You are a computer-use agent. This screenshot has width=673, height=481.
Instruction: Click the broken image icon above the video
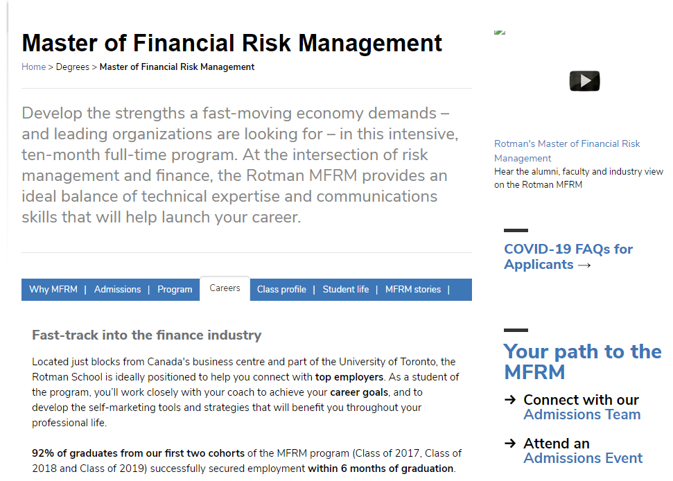(500, 32)
